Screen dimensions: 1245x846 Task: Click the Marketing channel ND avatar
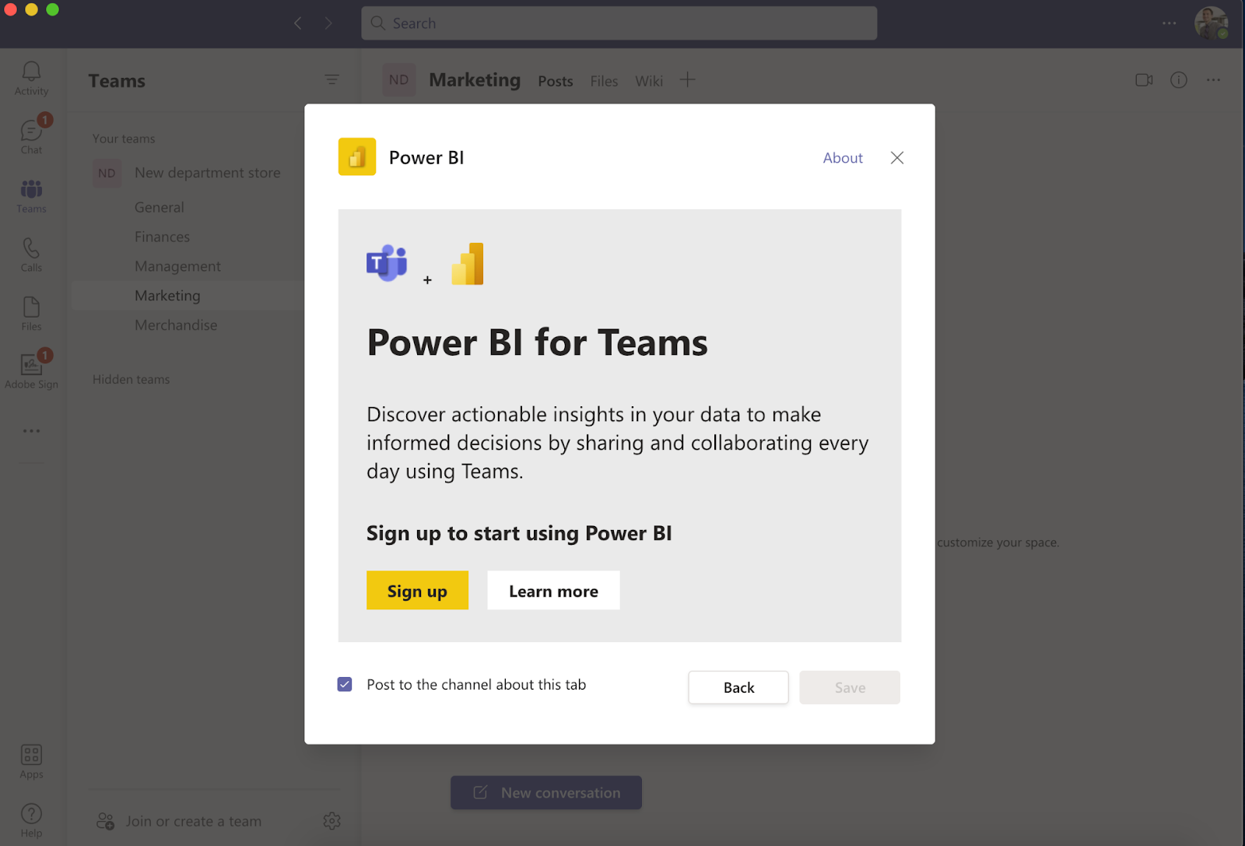point(399,79)
